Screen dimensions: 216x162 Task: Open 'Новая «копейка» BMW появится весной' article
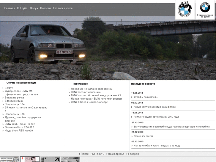point(96,99)
